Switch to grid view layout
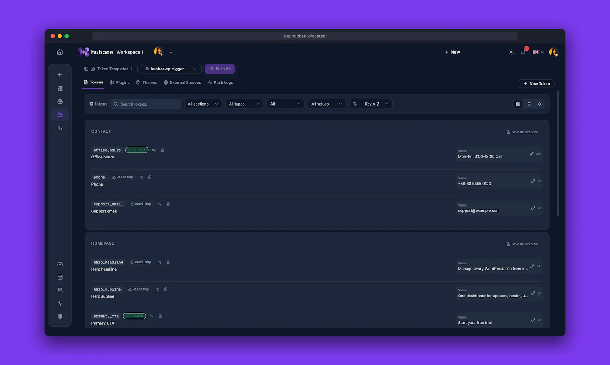The image size is (610, 365). tap(518, 104)
